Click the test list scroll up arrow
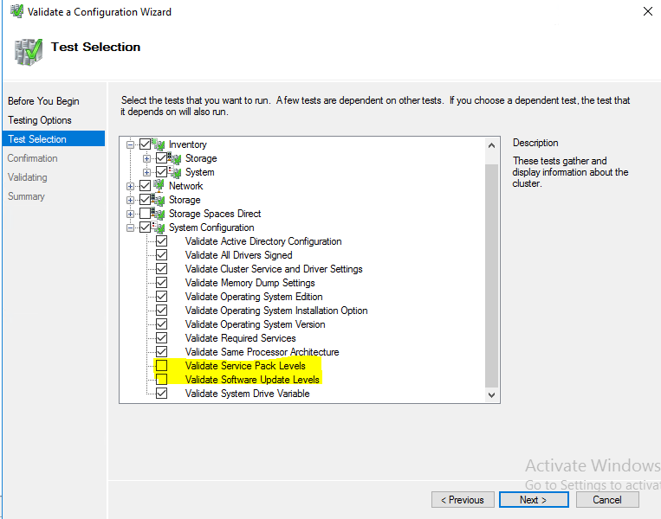The width and height of the screenshot is (661, 519). point(491,145)
